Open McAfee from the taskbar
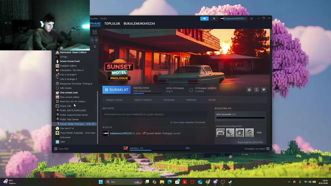The height and width of the screenshot is (186, 331). coord(192,182)
